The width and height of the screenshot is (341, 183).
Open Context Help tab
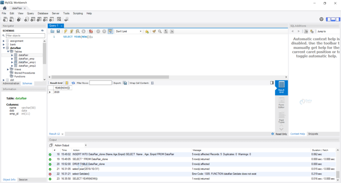click(297, 134)
